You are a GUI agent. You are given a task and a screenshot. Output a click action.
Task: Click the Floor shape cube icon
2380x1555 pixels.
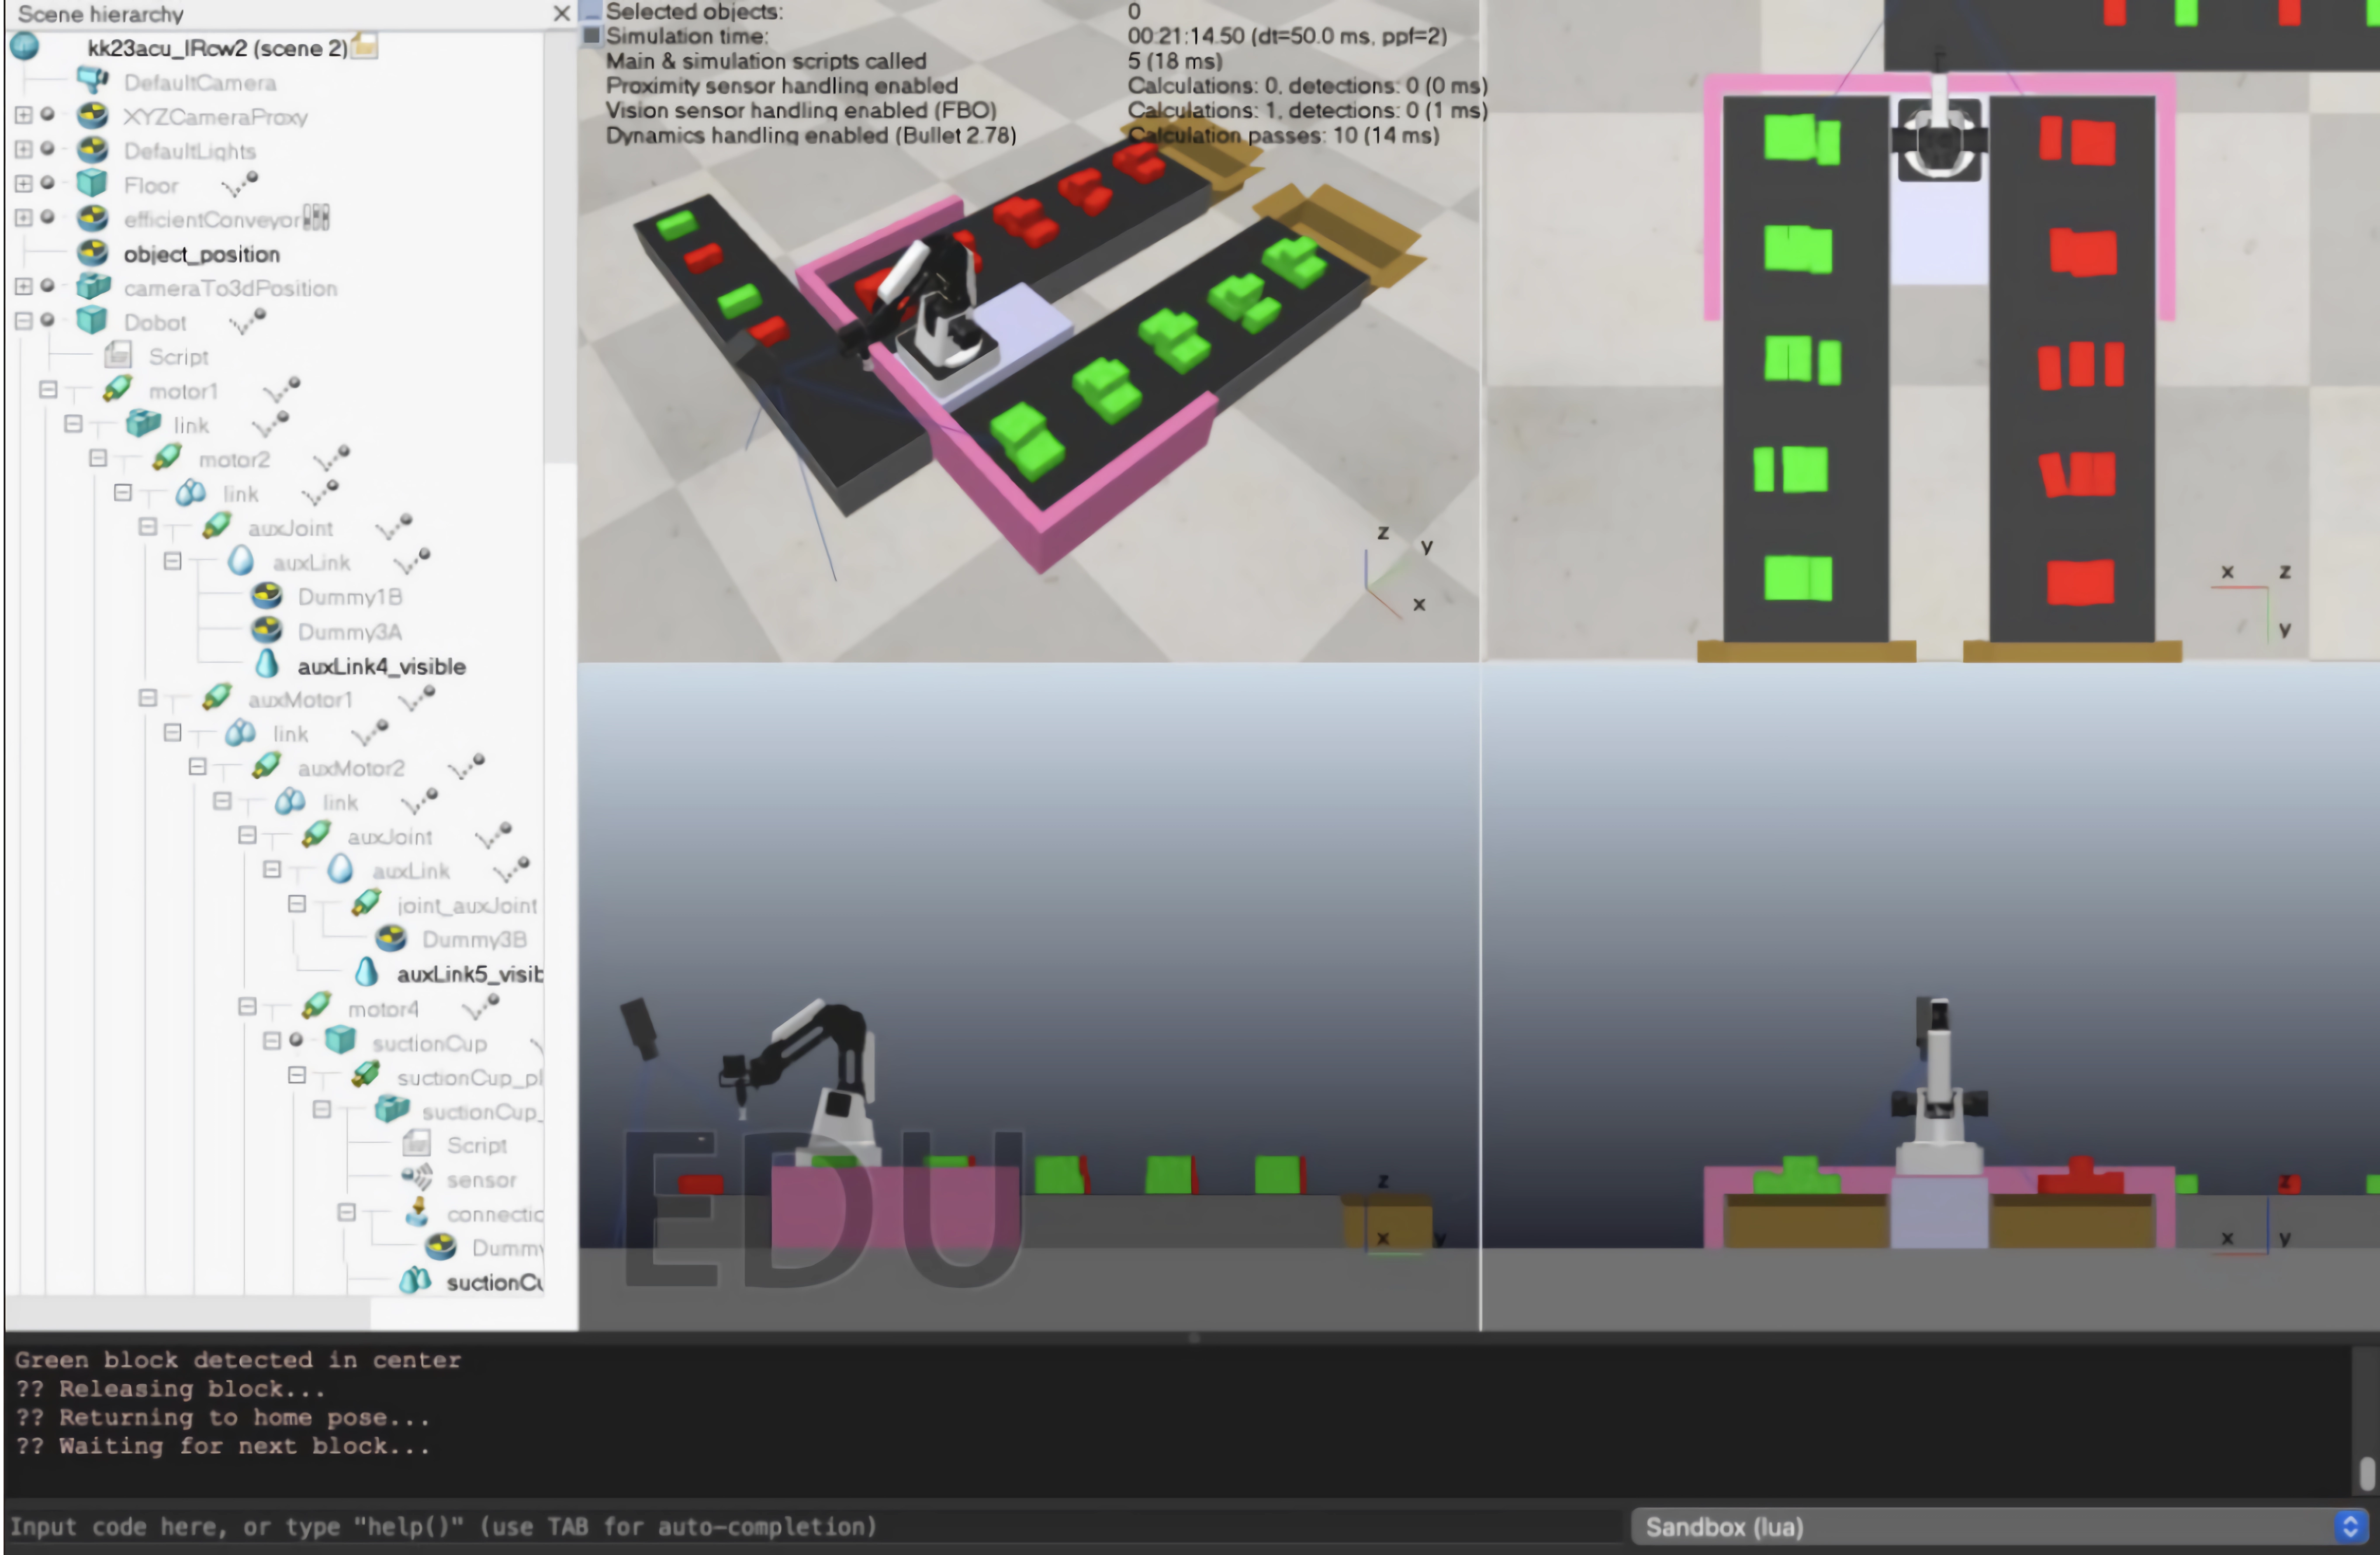coord(93,184)
